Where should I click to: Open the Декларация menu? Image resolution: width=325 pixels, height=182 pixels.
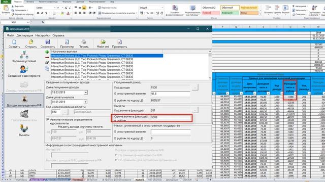pos(25,35)
